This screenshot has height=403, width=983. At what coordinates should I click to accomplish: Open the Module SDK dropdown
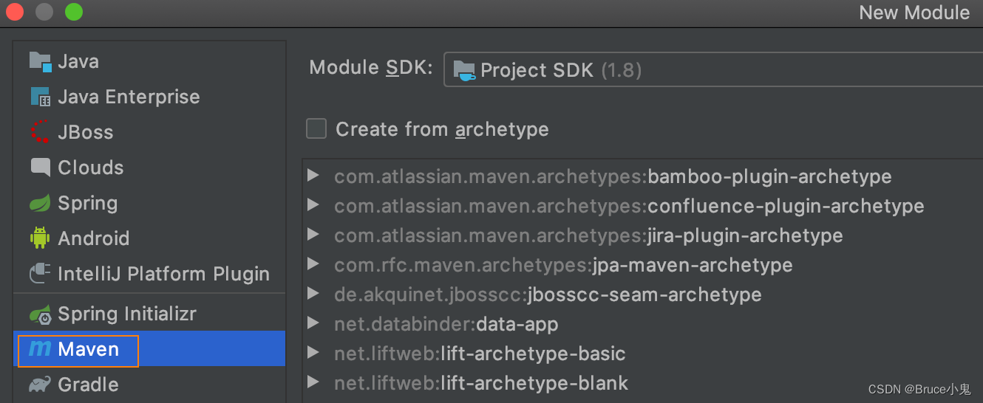click(713, 70)
